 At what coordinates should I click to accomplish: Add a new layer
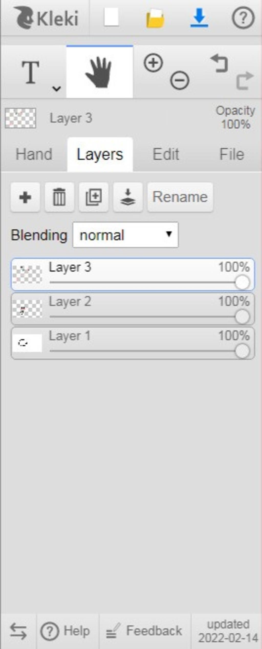[x=25, y=197]
